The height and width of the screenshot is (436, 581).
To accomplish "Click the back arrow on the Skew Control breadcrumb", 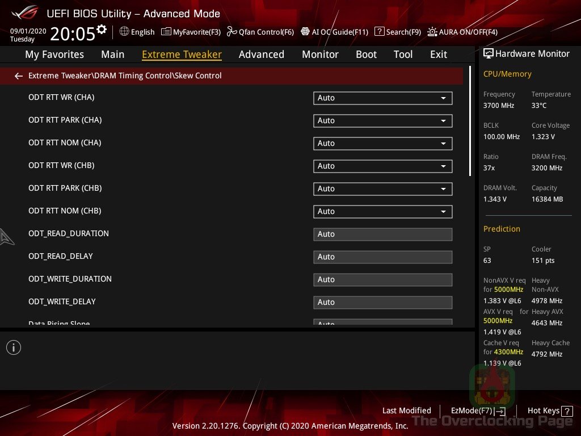I will tap(18, 76).
